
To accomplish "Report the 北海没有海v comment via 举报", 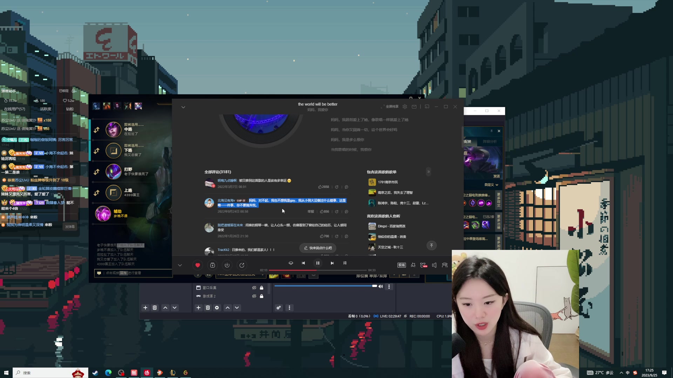I will point(311,211).
